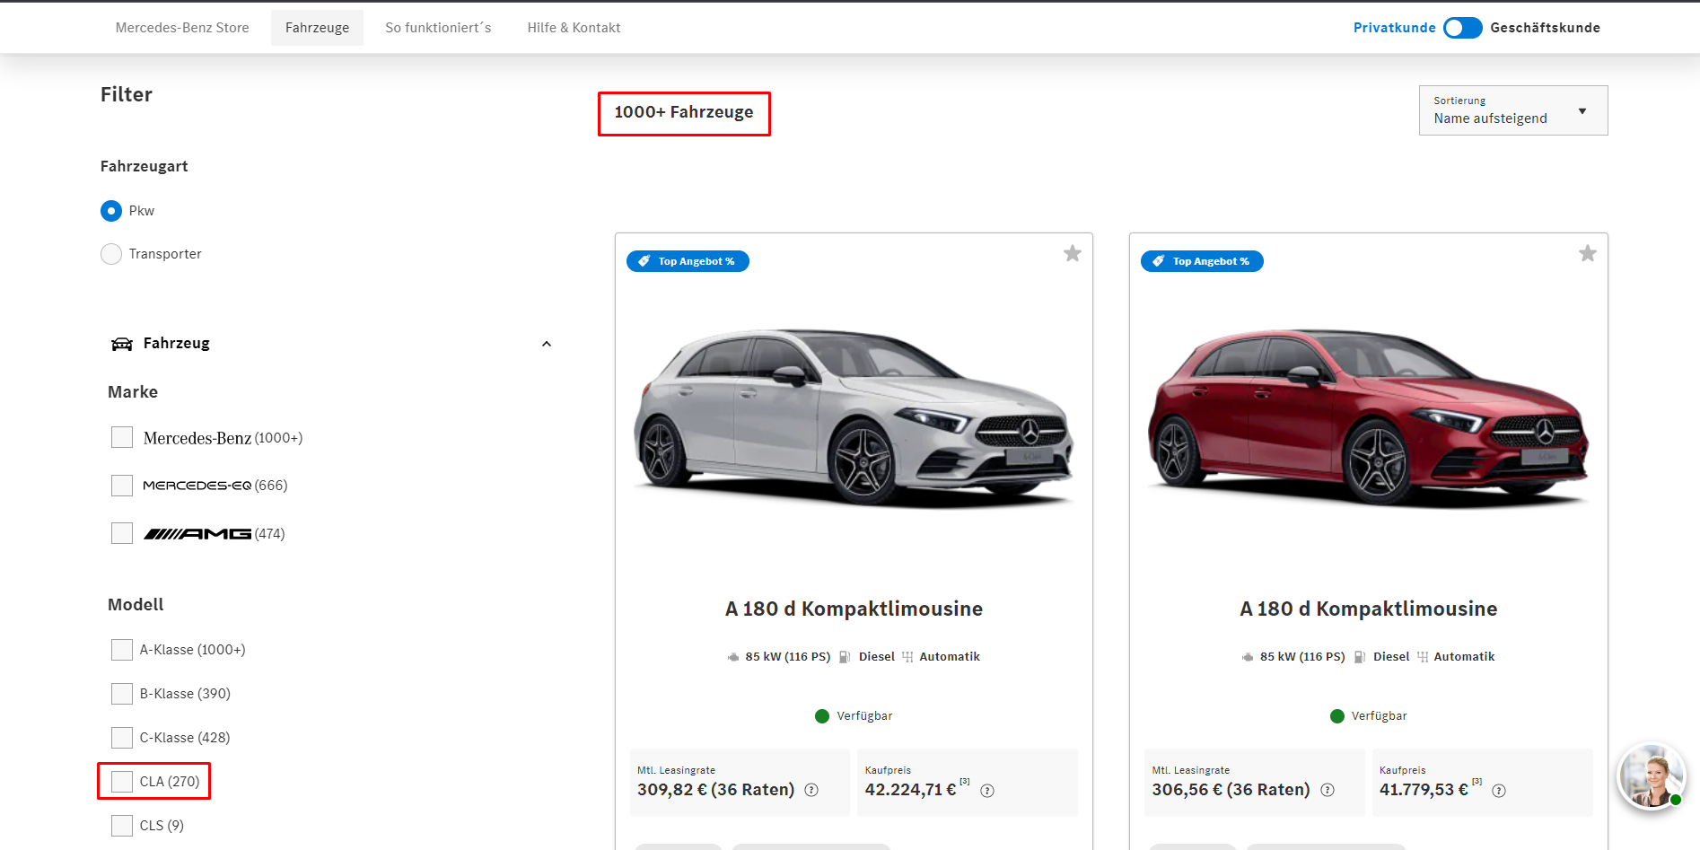Click the 1000+ Fahrzeuge result count
The height and width of the screenshot is (850, 1700).
684,112
